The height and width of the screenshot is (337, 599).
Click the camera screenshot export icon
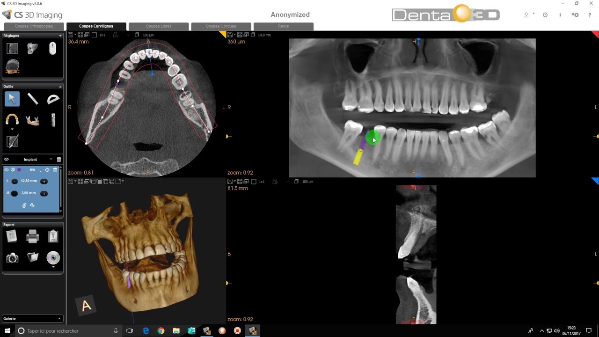(x=12, y=257)
